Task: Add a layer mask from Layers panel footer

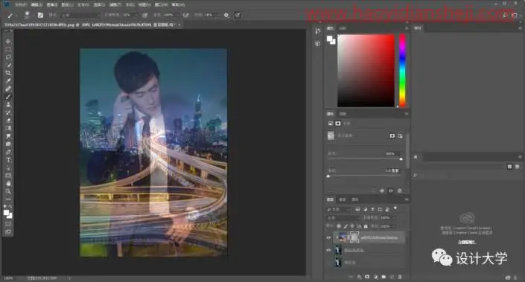Action: coord(367,277)
